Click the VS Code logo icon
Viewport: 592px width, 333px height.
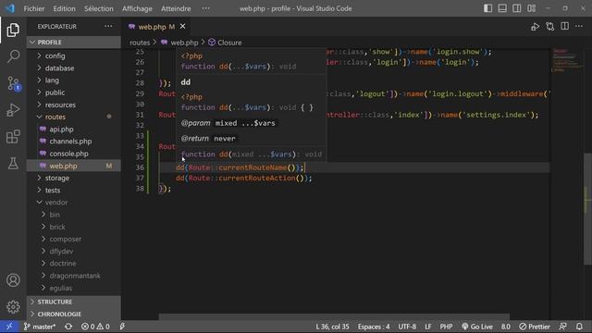click(x=10, y=8)
